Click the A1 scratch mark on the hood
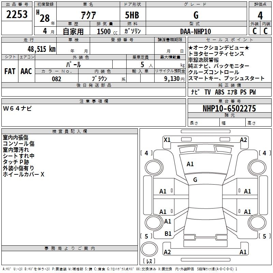 [190, 164]
